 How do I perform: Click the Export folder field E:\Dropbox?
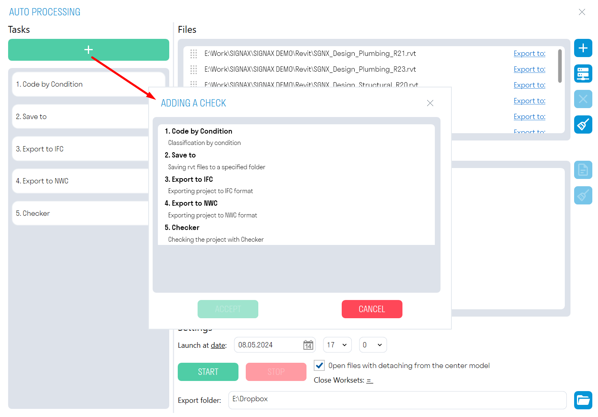(x=398, y=400)
